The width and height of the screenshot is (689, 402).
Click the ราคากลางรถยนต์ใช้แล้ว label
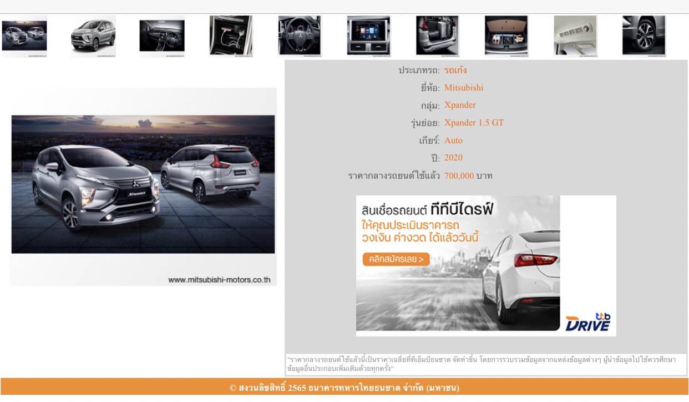point(394,176)
